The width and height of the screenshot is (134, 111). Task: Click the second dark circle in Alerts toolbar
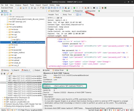pos(5,73)
